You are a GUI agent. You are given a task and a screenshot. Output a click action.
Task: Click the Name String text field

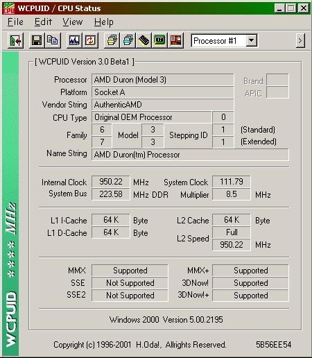click(x=190, y=155)
